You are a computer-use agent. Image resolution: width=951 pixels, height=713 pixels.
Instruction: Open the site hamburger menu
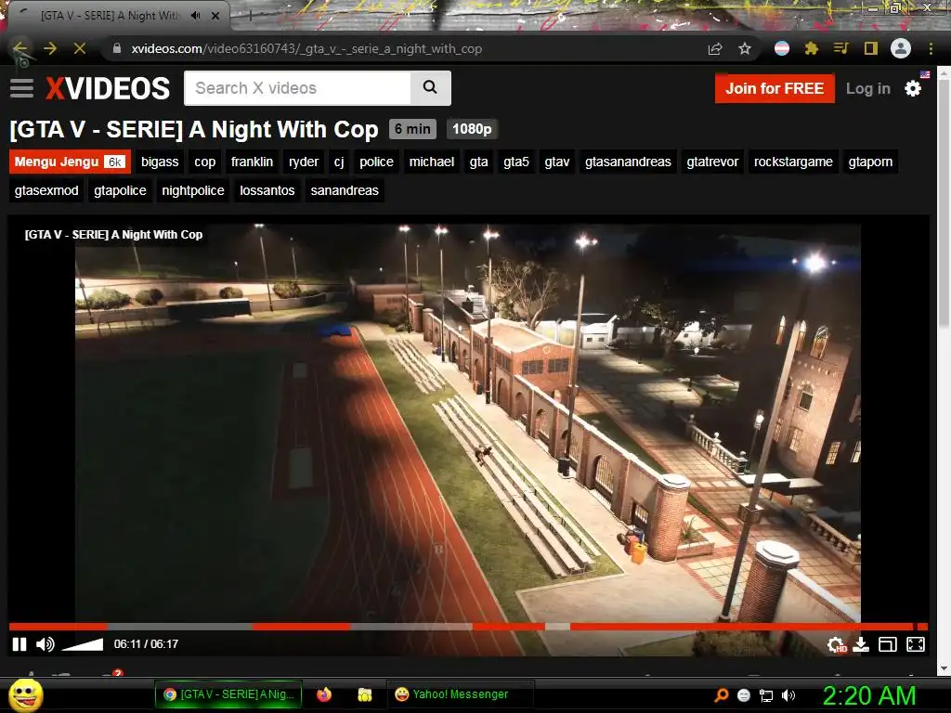22,88
